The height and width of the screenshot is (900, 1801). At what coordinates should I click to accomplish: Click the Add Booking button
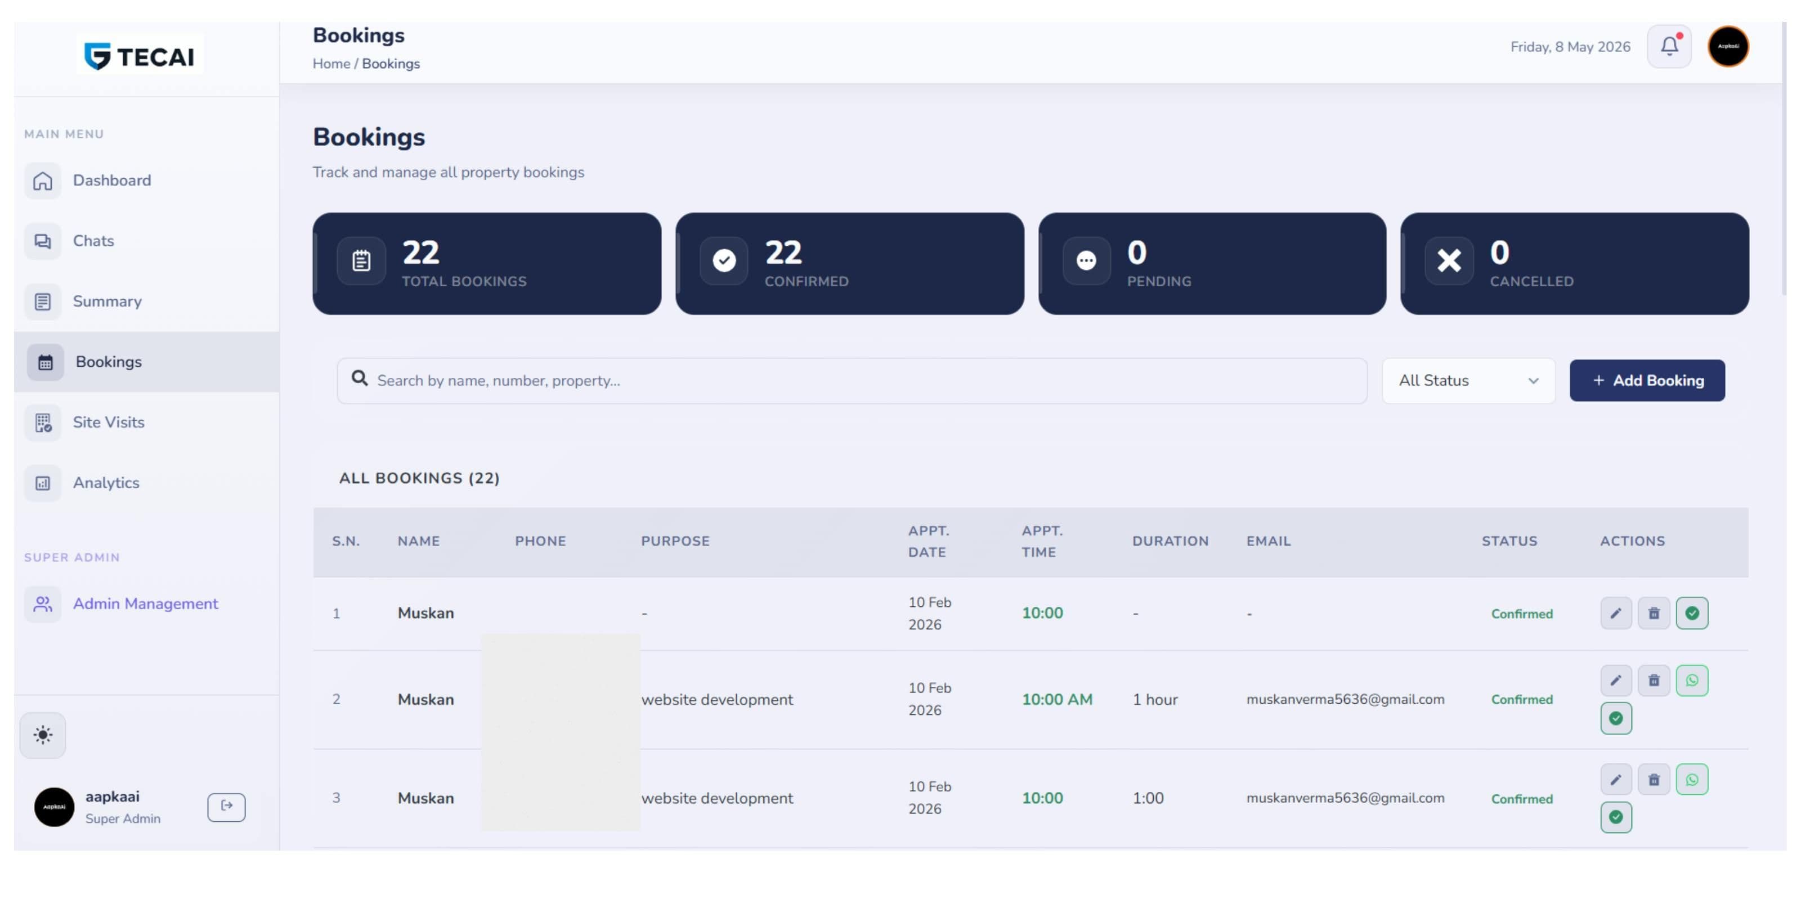point(1646,381)
